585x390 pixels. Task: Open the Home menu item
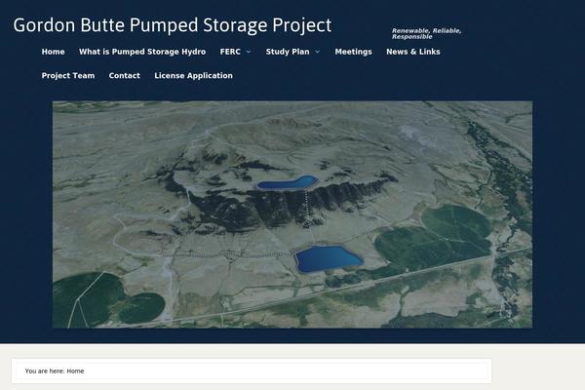[53, 52]
